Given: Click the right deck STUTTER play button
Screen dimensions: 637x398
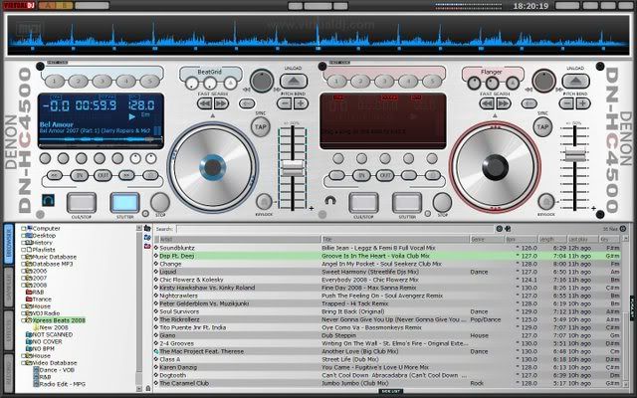Looking at the screenshot, I should pos(407,203).
